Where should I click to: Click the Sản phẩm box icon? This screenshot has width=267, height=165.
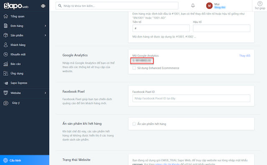tap(5, 35)
